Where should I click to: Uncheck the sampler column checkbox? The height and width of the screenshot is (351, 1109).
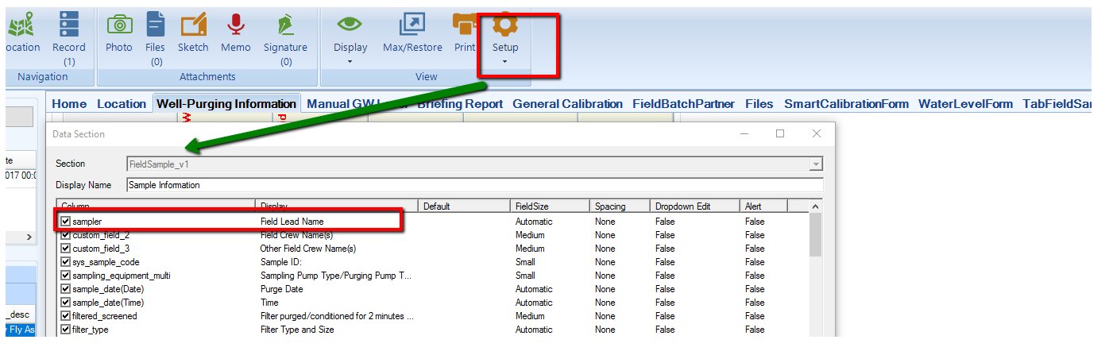point(66,222)
